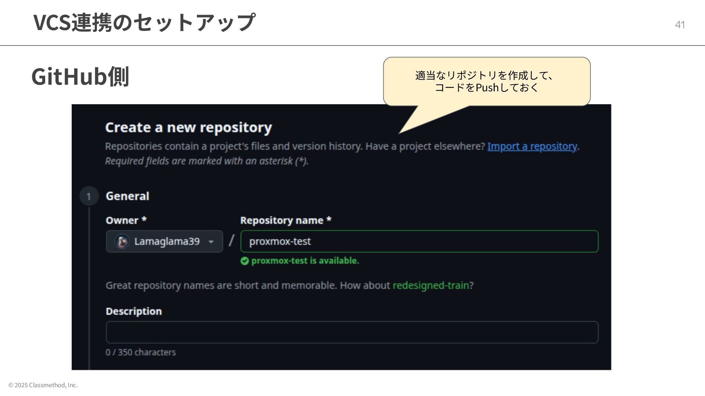Click the GitHub側 subtitle heading
Viewport: 705px width, 396px height.
tap(80, 77)
